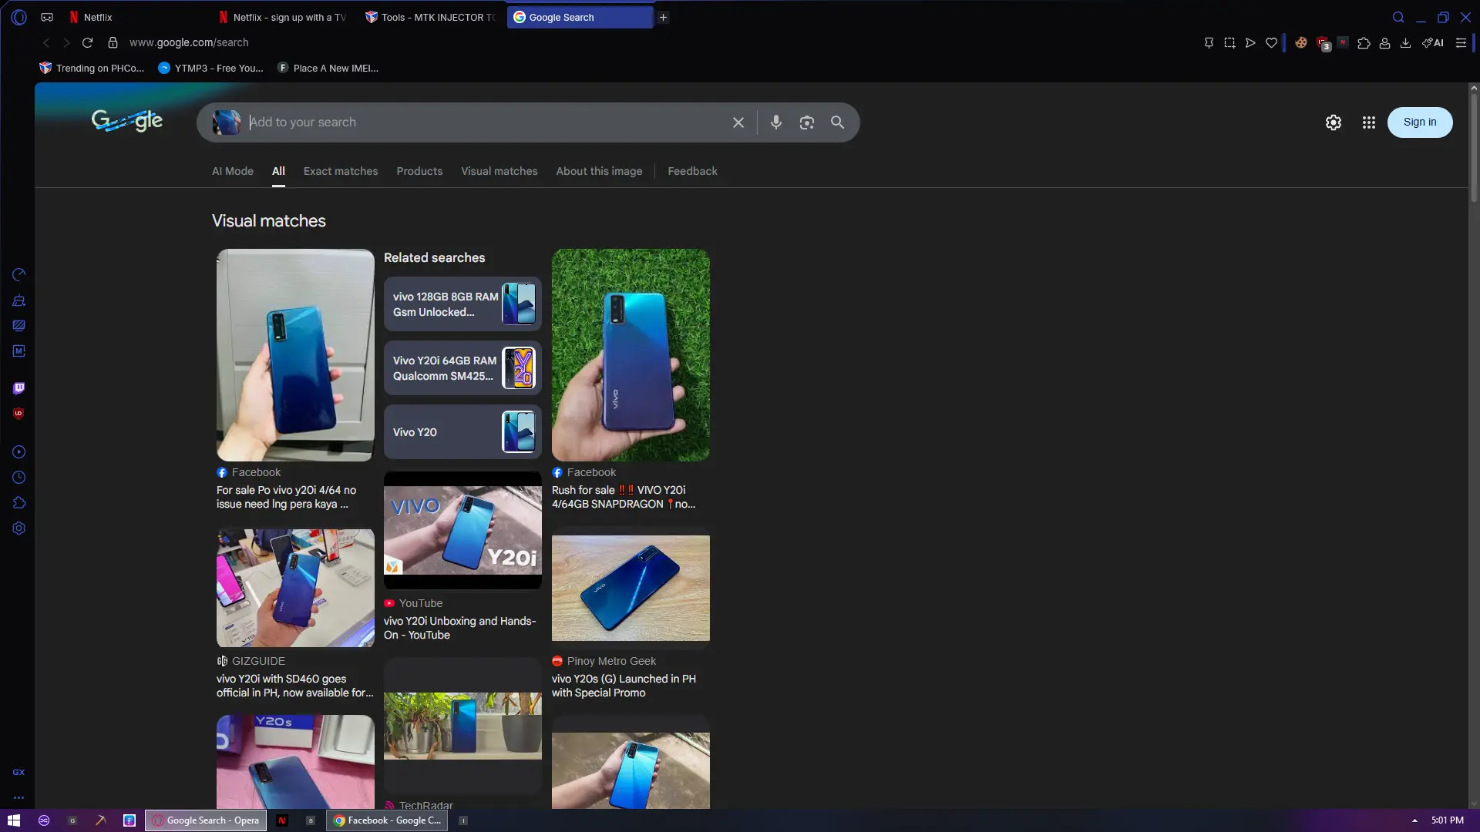Open YTMP3 - Free You... bookmark
This screenshot has width=1480, height=832.
[210, 68]
